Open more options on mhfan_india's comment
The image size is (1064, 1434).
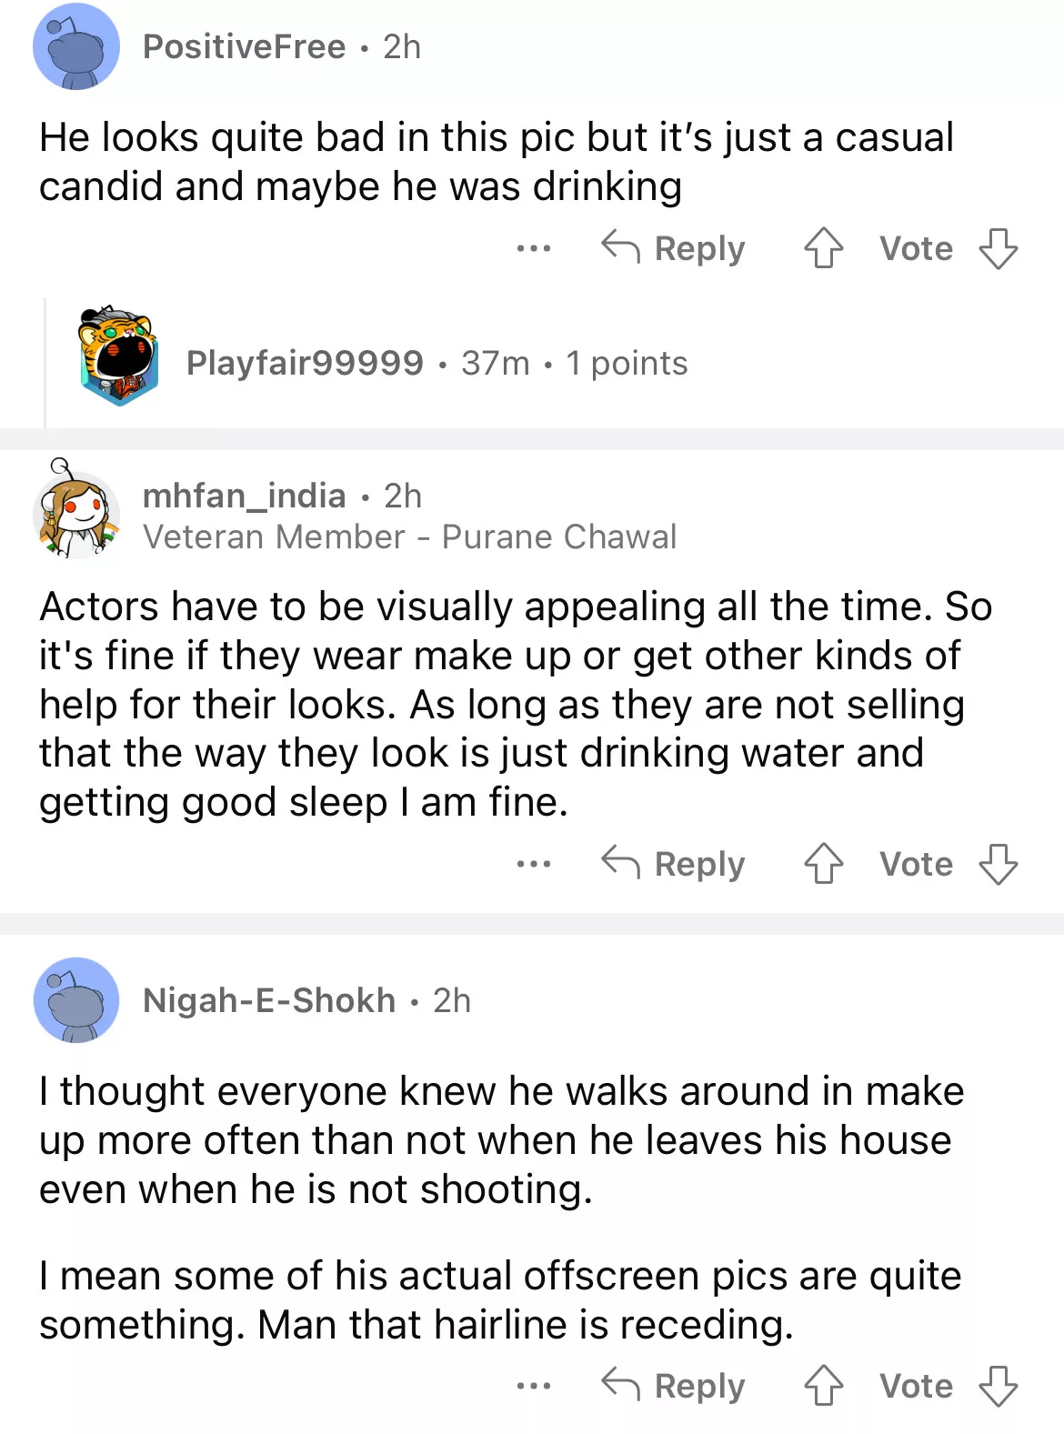(533, 863)
